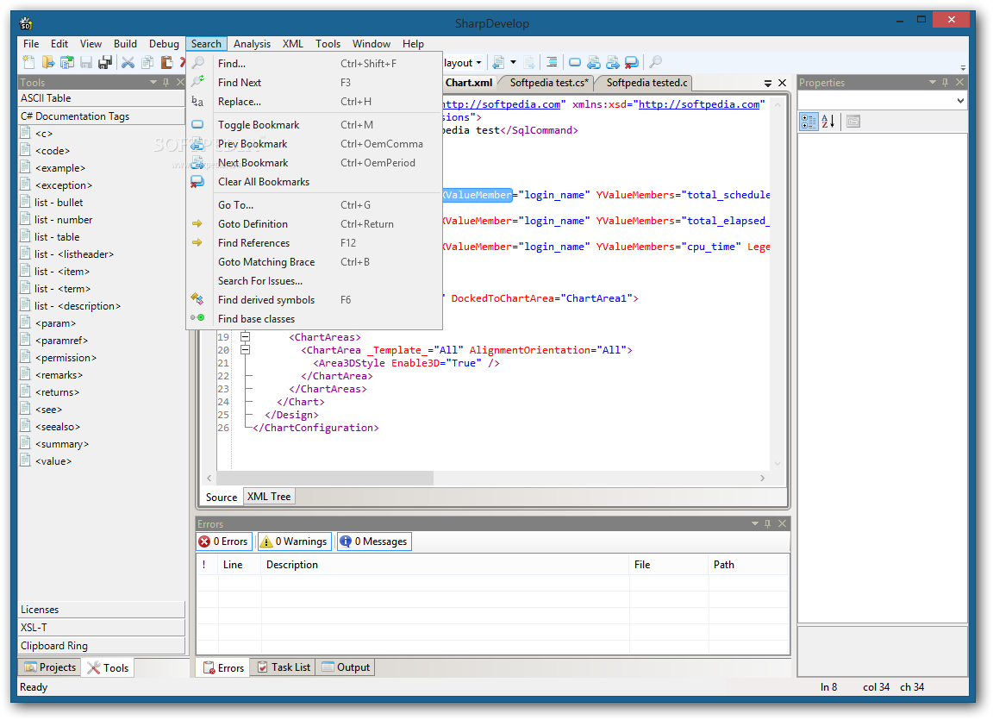This screenshot has width=993, height=720.
Task: Select Find References menu entry
Action: click(x=314, y=243)
